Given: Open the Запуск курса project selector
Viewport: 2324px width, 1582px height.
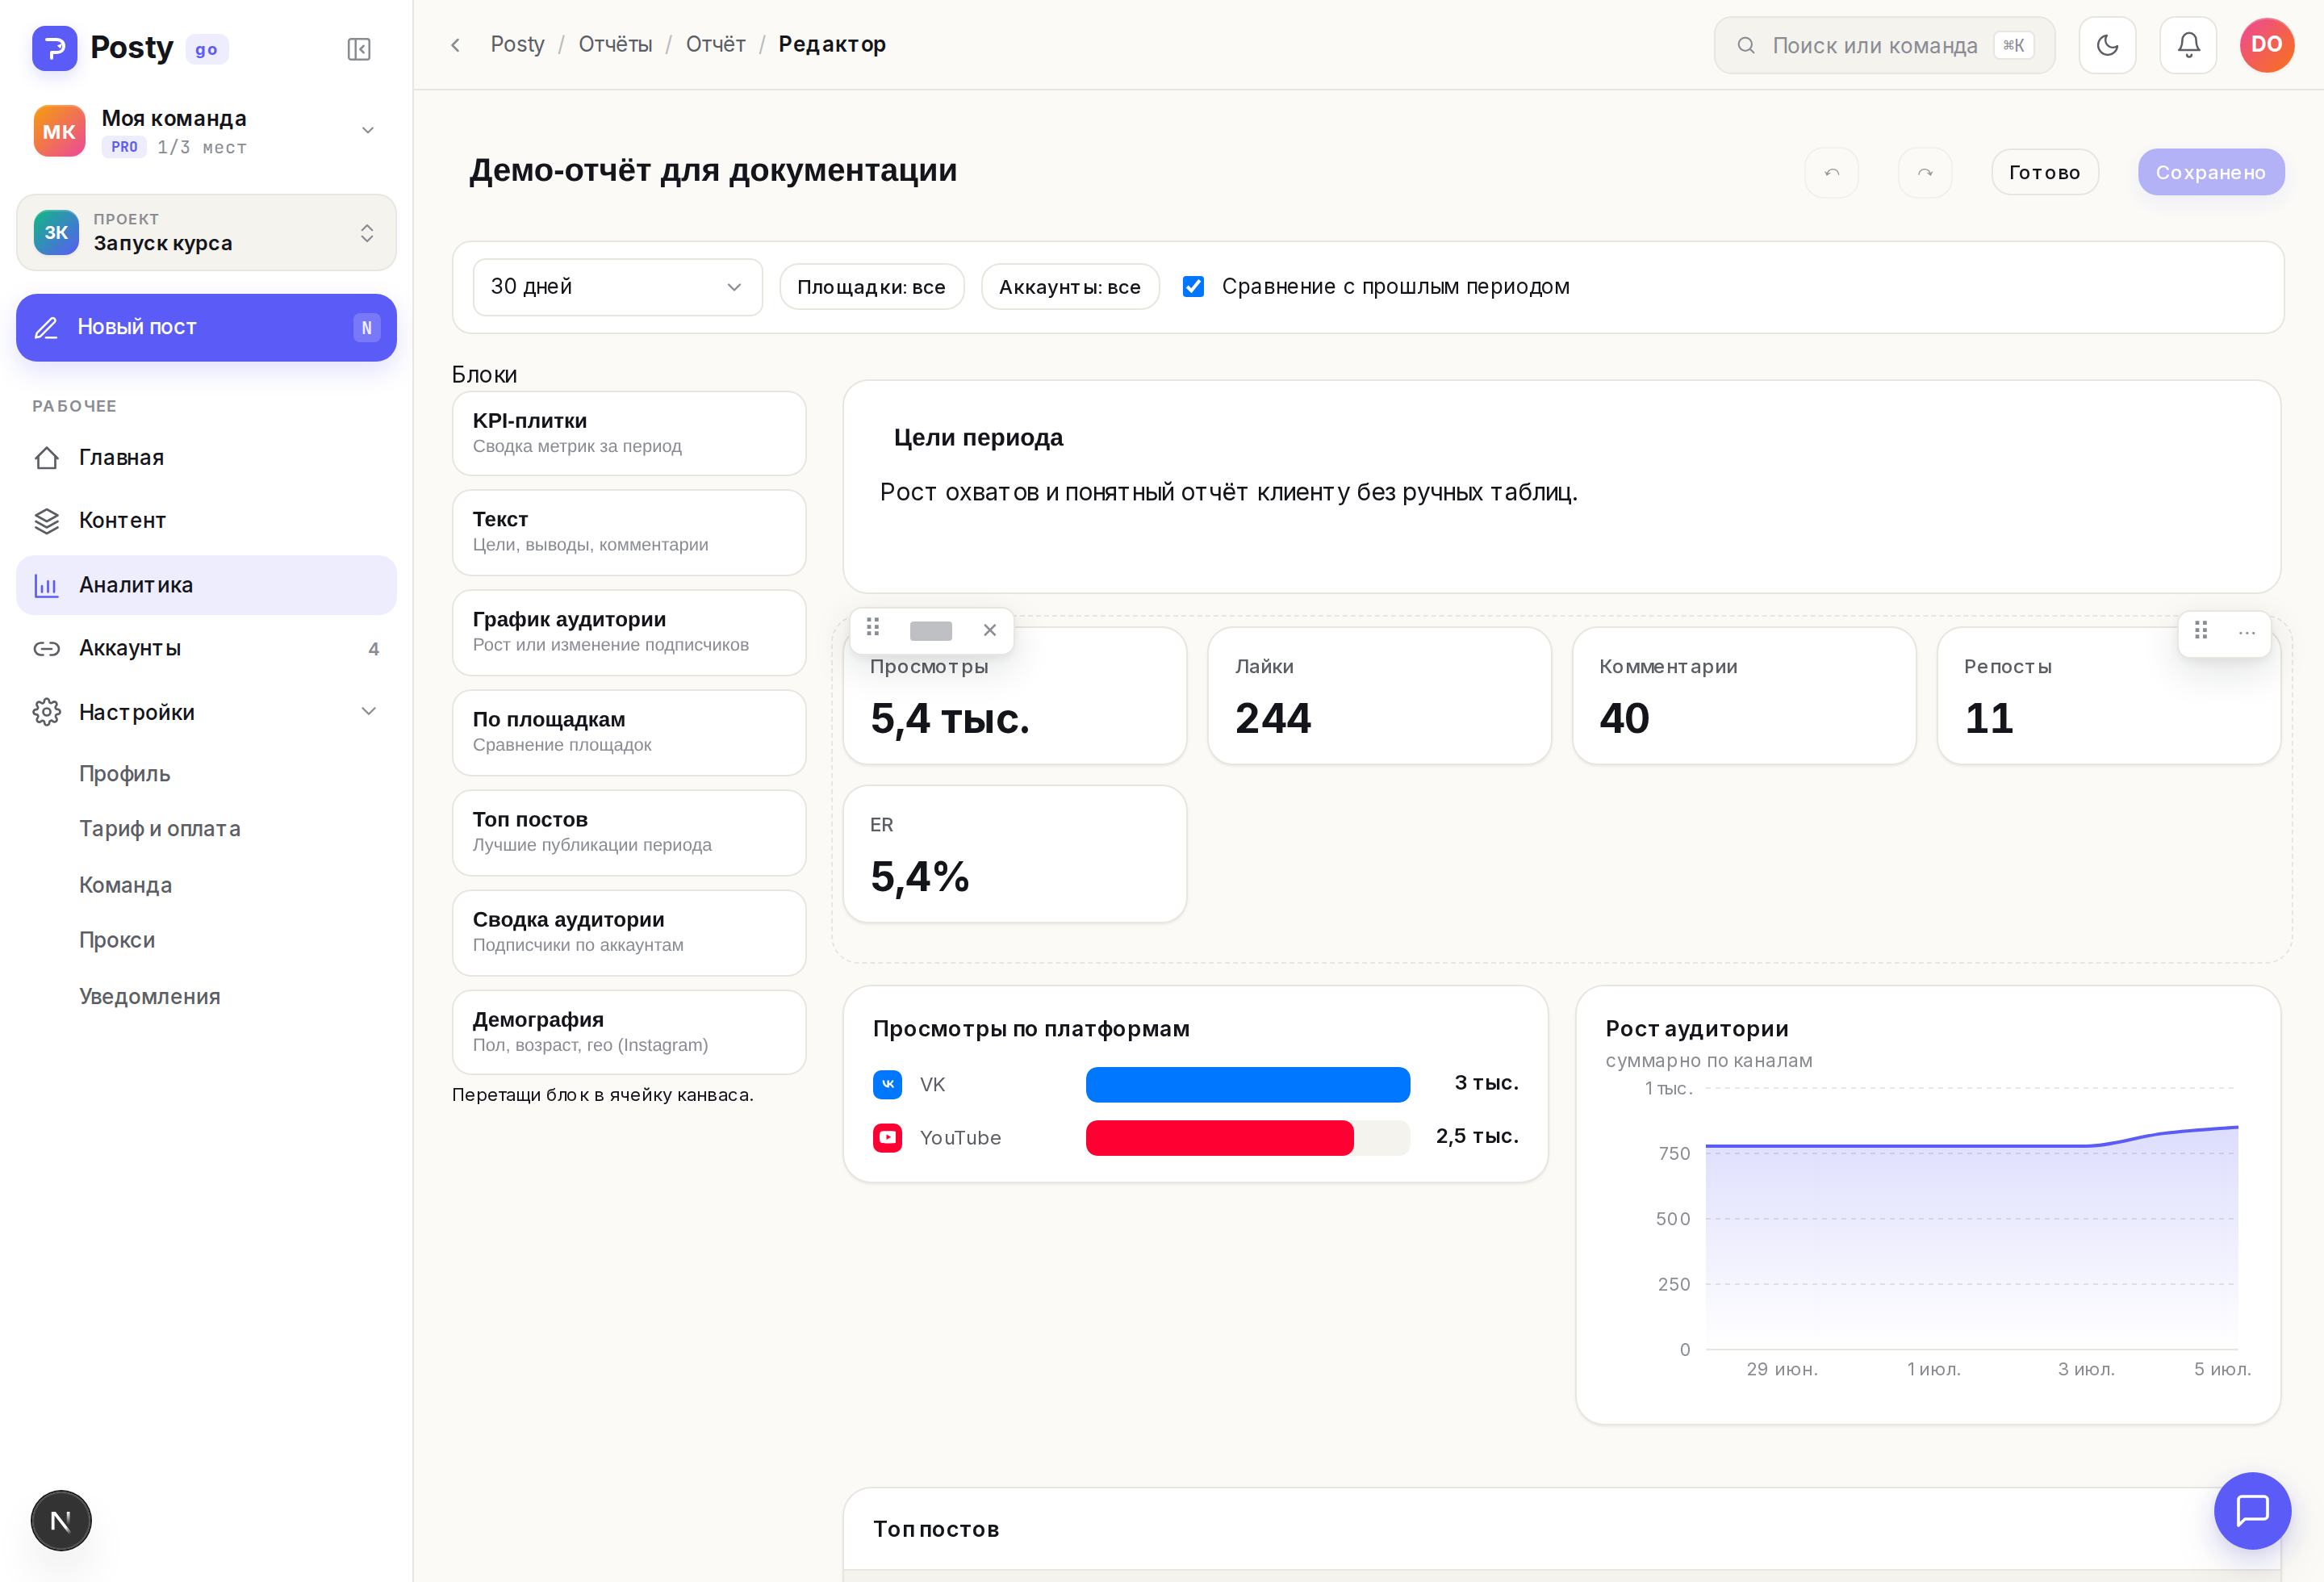Looking at the screenshot, I should tap(206, 233).
